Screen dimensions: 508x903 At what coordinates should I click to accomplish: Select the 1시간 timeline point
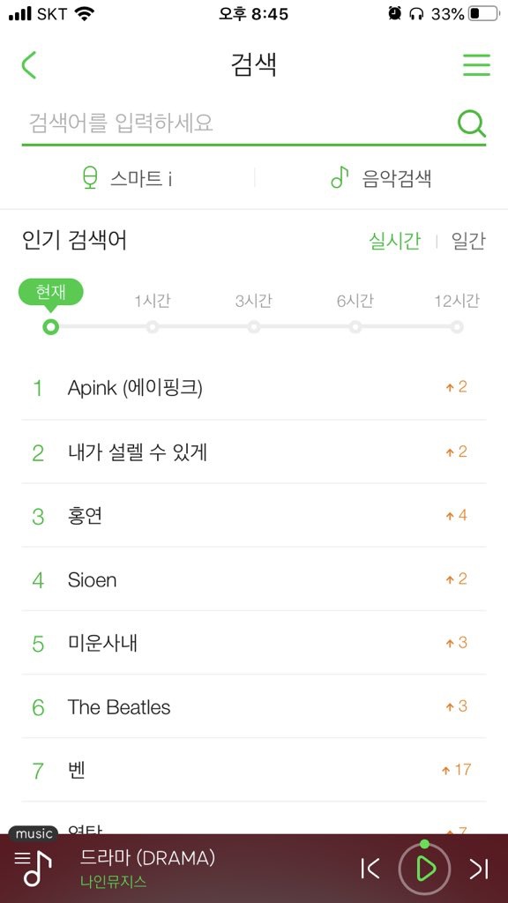[x=153, y=326]
